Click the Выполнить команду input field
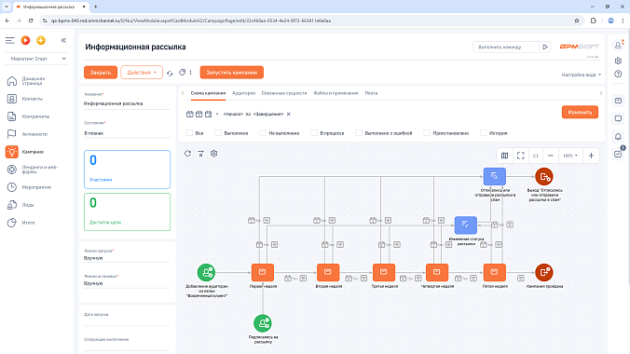The width and height of the screenshot is (630, 354). tap(506, 47)
